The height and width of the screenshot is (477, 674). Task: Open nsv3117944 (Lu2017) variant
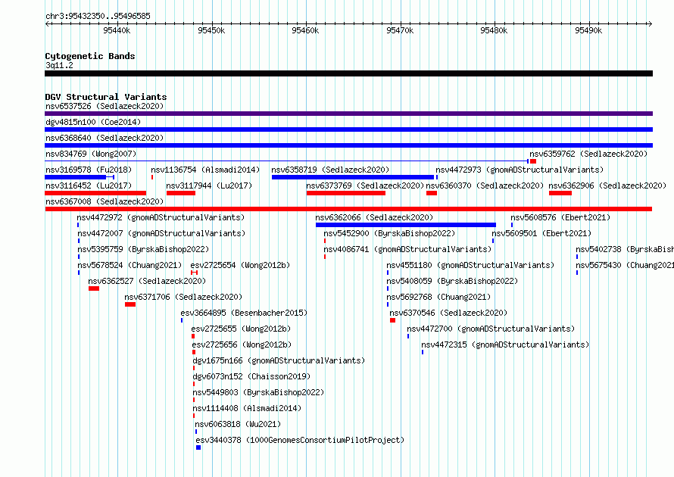point(209,185)
